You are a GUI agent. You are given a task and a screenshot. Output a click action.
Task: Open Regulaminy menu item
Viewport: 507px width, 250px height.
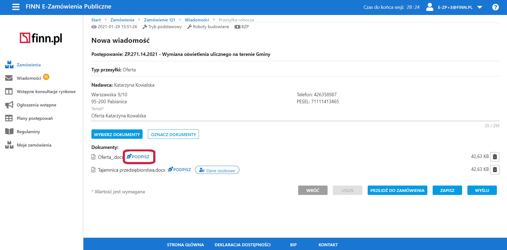(x=28, y=132)
